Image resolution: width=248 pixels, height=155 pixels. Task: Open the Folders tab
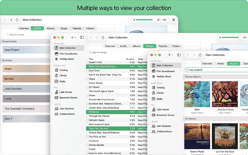click(x=176, y=46)
